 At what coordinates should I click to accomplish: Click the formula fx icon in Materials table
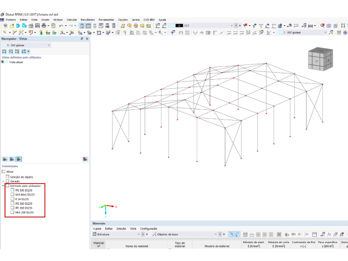pos(329,234)
